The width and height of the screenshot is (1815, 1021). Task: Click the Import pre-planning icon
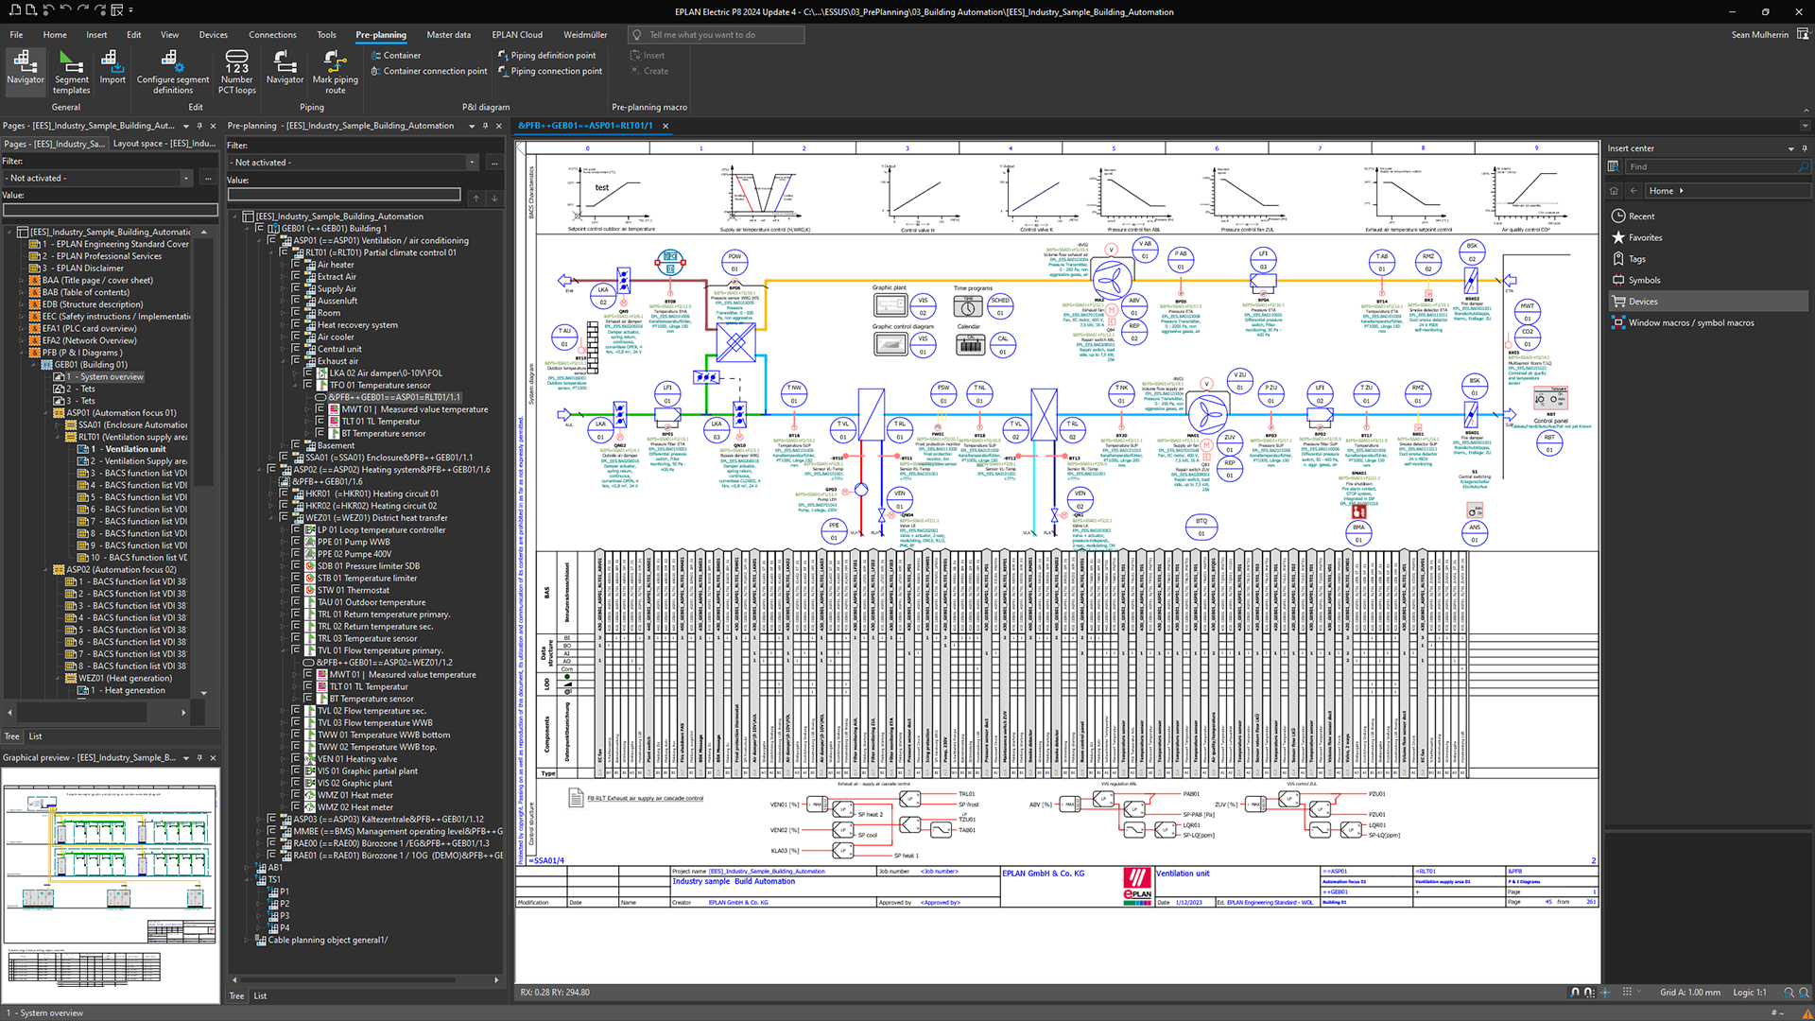pyautogui.click(x=112, y=61)
